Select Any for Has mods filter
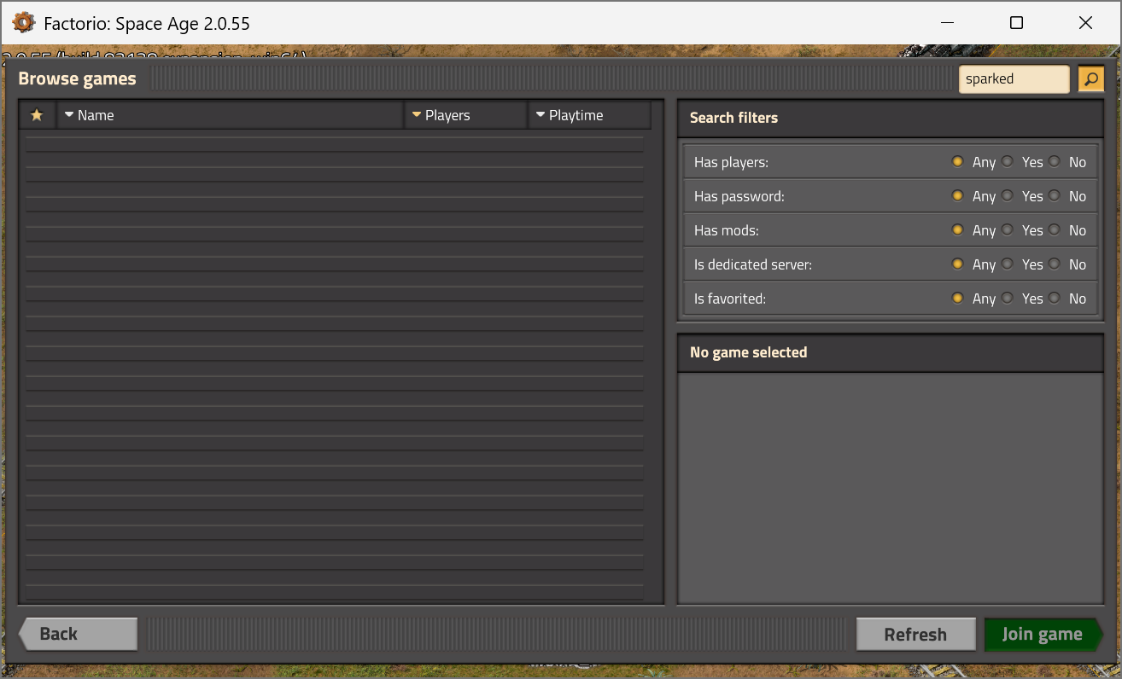The image size is (1122, 679). click(x=957, y=229)
